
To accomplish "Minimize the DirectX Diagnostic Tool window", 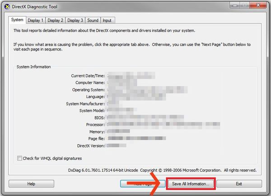I will point(233,6).
